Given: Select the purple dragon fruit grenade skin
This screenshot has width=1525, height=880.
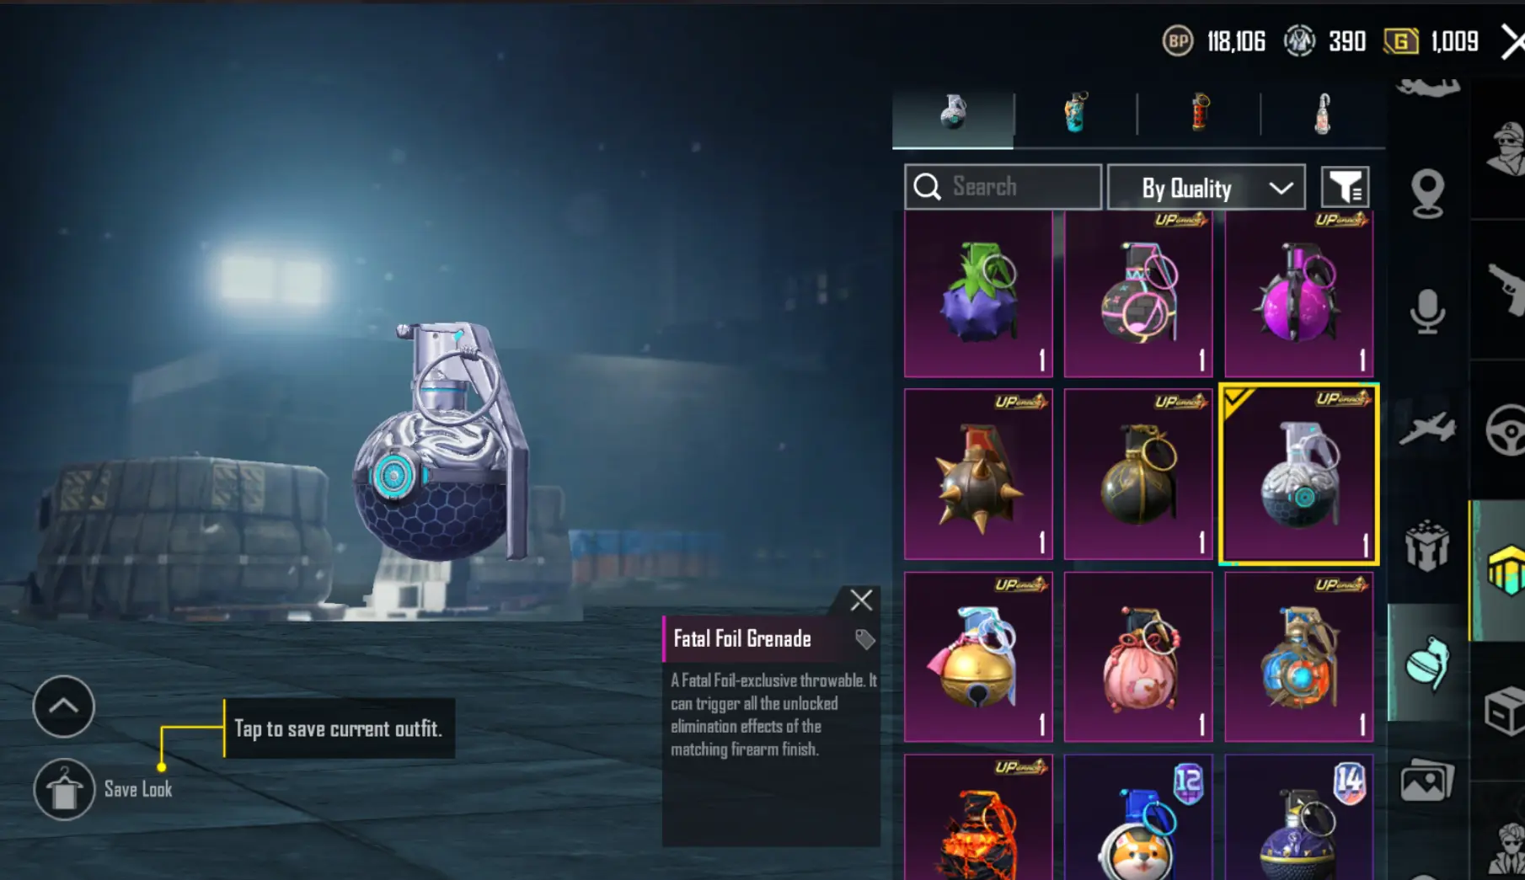Looking at the screenshot, I should 978,294.
